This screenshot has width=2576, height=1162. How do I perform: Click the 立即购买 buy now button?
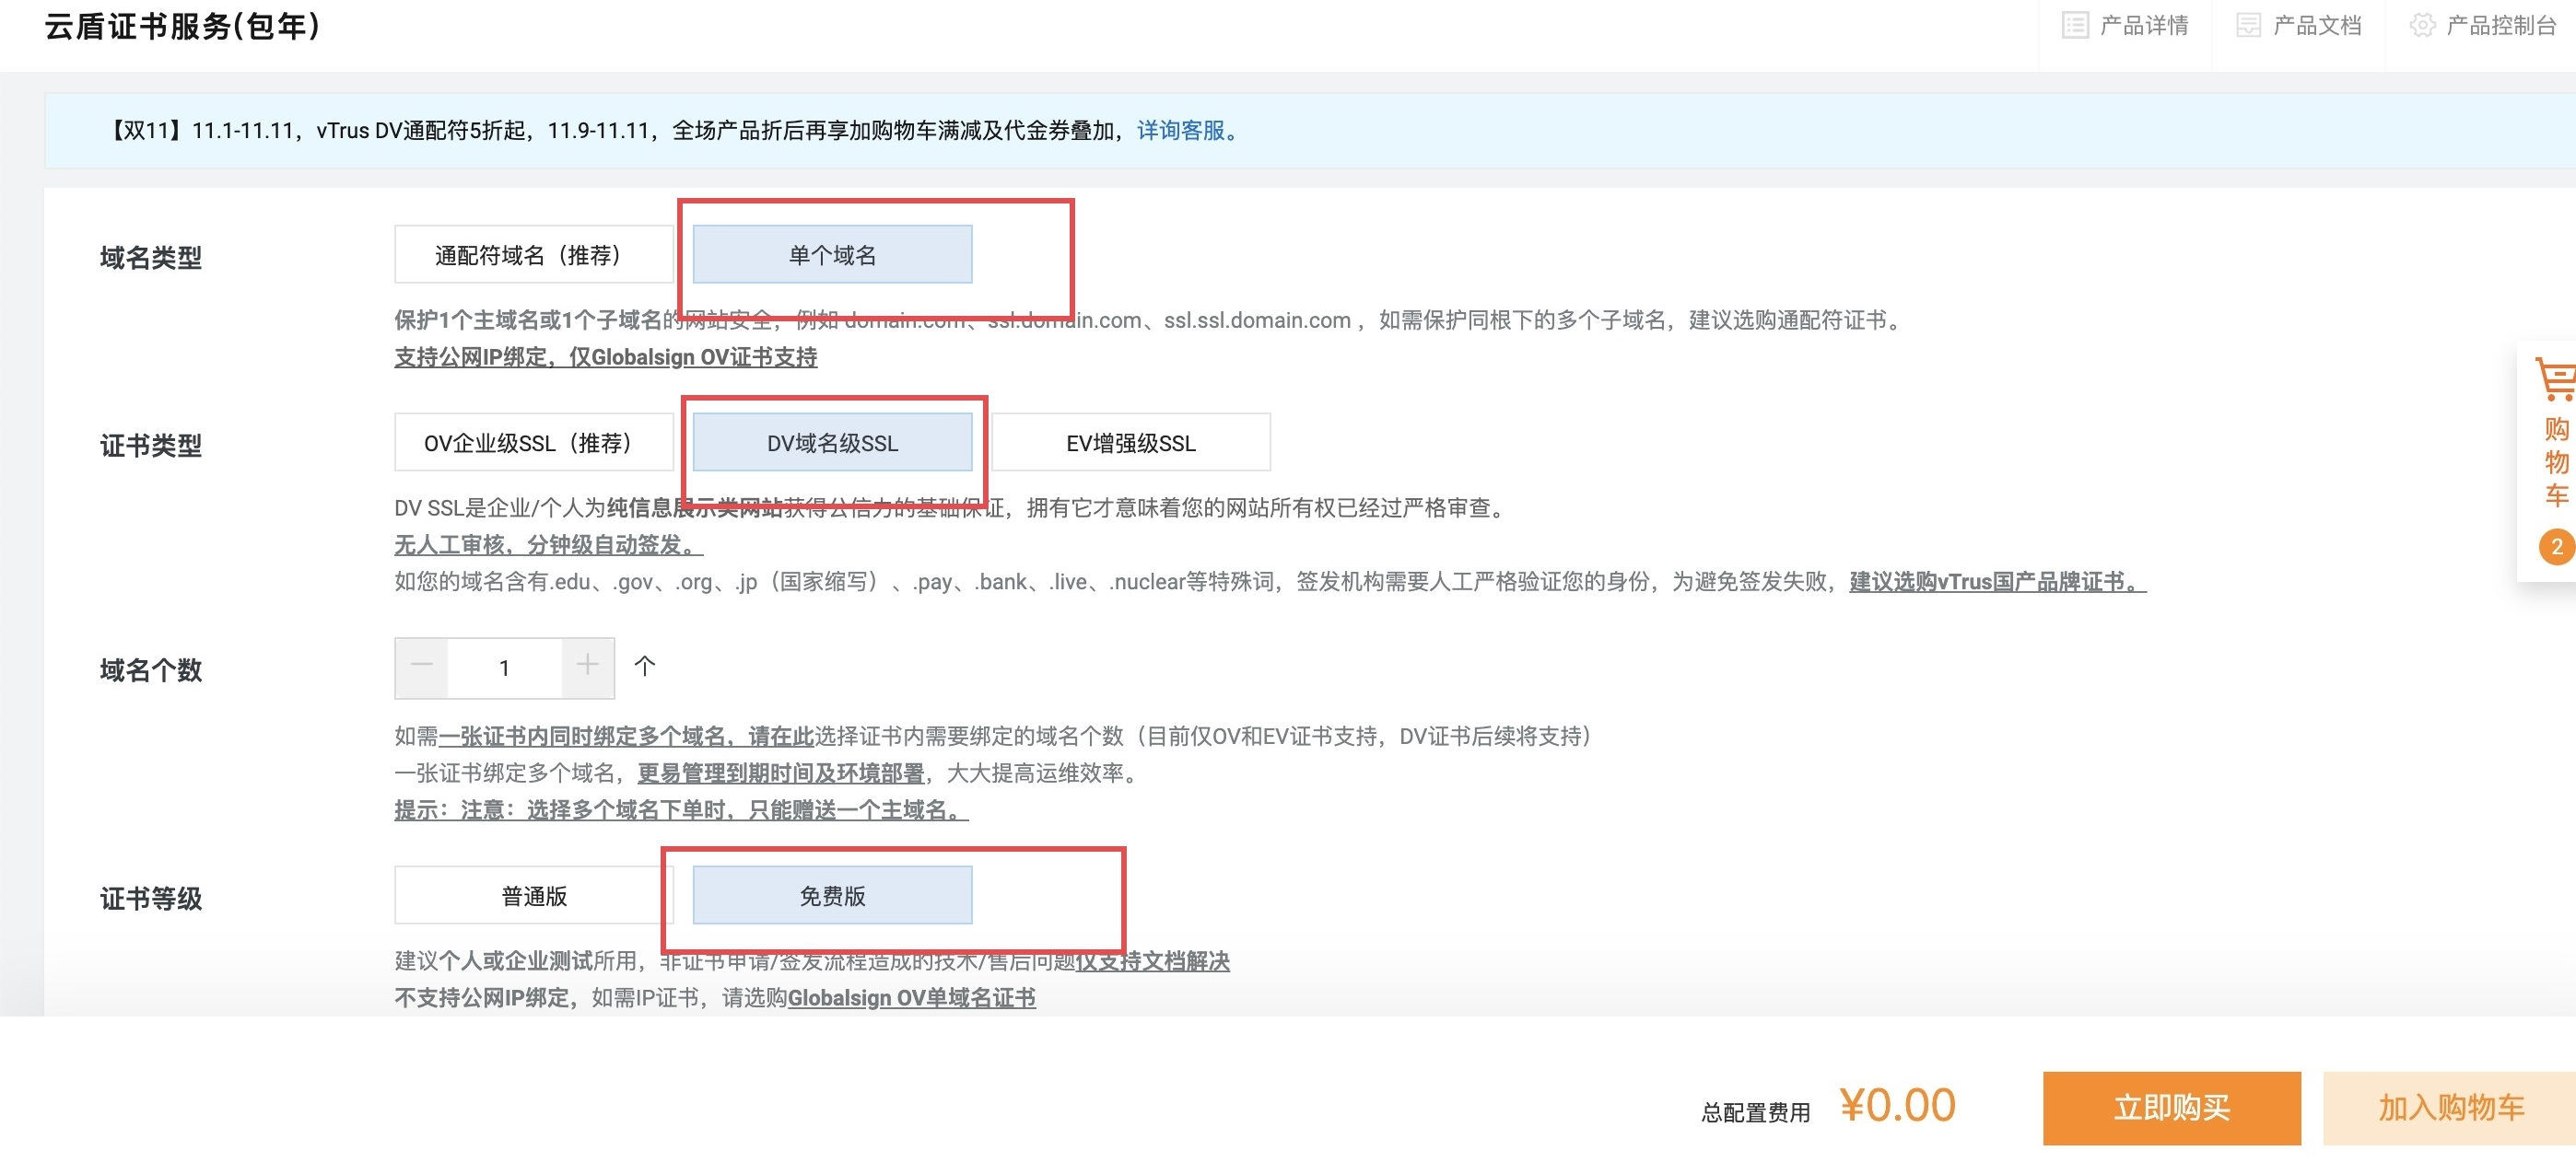click(2170, 1107)
